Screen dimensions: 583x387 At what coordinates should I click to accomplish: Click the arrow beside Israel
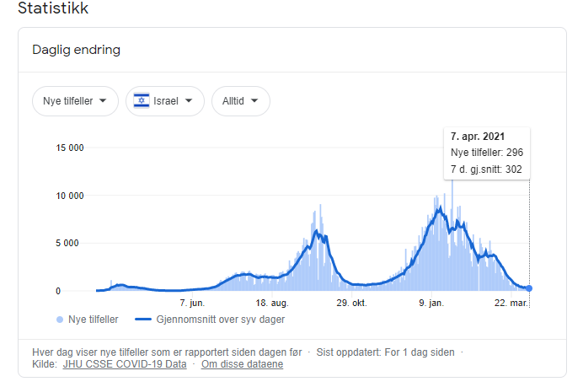(x=189, y=101)
